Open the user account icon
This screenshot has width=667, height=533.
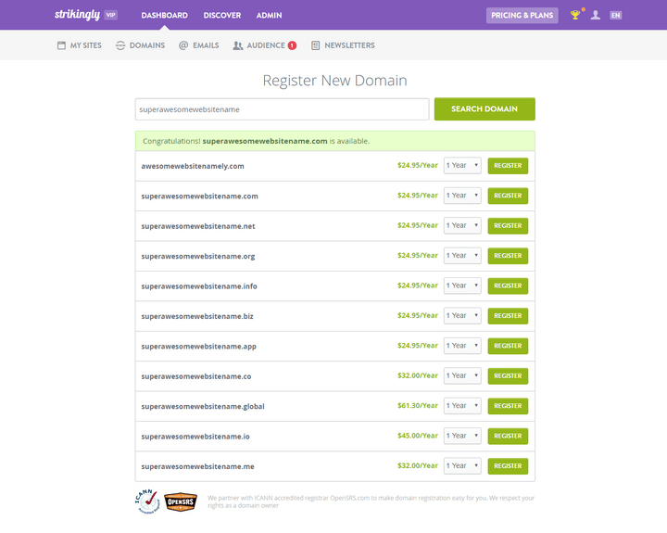click(596, 15)
